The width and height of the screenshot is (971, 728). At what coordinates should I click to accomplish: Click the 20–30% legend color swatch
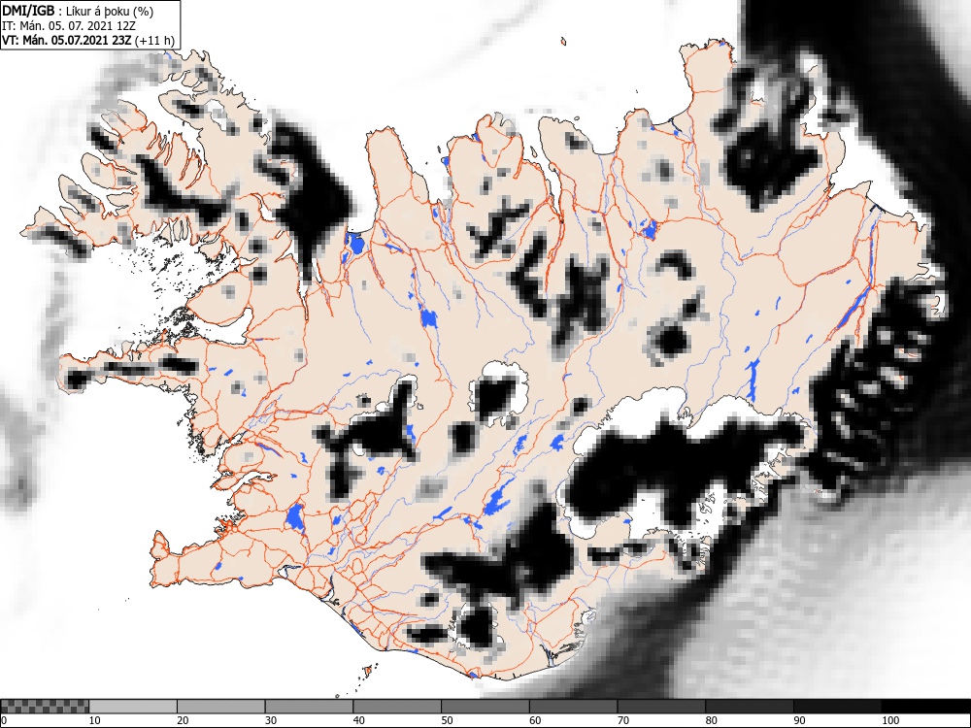[x=221, y=707]
